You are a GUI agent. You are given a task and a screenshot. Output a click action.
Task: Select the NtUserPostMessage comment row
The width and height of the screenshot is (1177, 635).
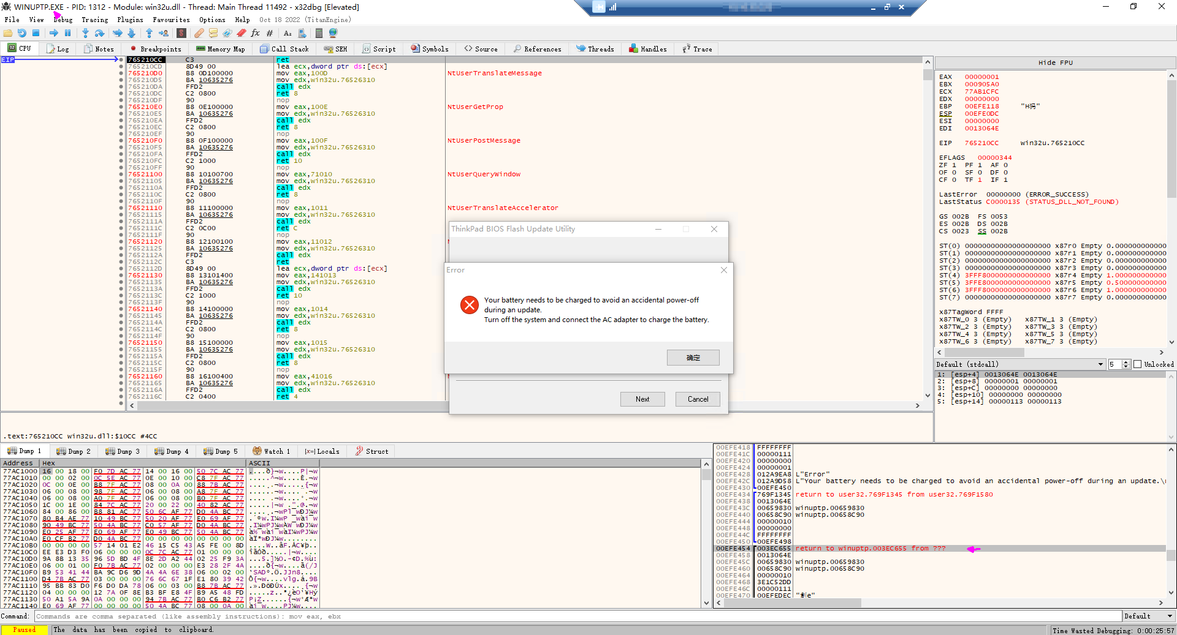point(484,141)
